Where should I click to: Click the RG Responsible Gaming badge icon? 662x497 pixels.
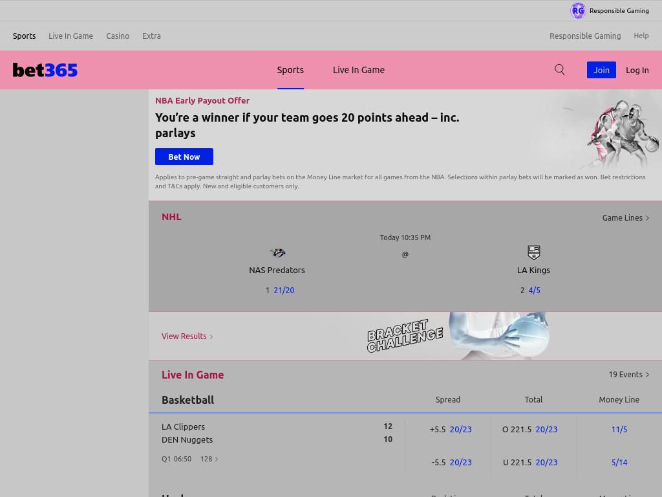pyautogui.click(x=578, y=10)
